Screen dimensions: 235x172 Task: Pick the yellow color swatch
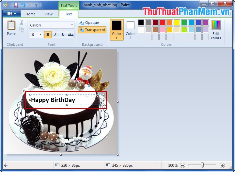coord(177,23)
